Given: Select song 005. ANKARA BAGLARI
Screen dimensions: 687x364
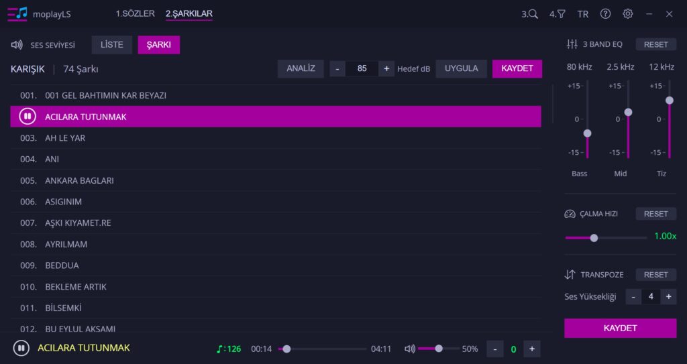Looking at the screenshot, I should coord(276,180).
